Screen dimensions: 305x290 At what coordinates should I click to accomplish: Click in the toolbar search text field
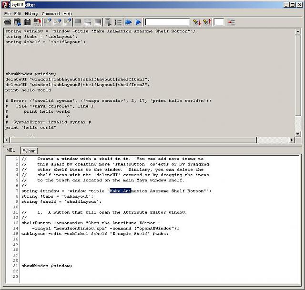point(167,22)
